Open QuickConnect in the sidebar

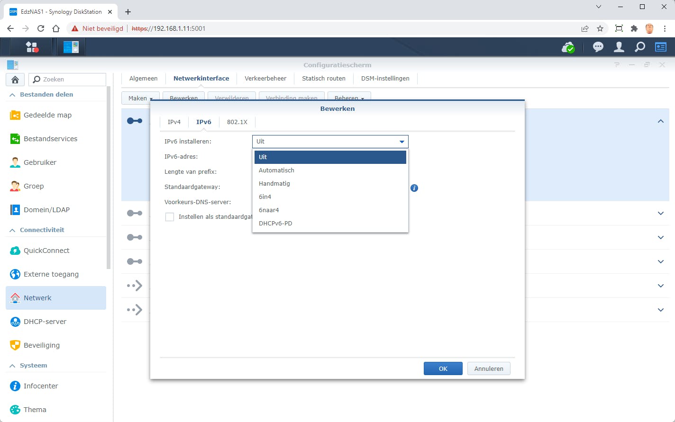(x=56, y=251)
